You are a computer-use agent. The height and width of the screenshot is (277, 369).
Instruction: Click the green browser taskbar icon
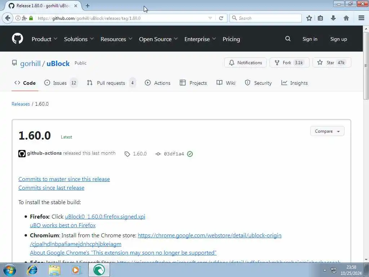pos(99,270)
